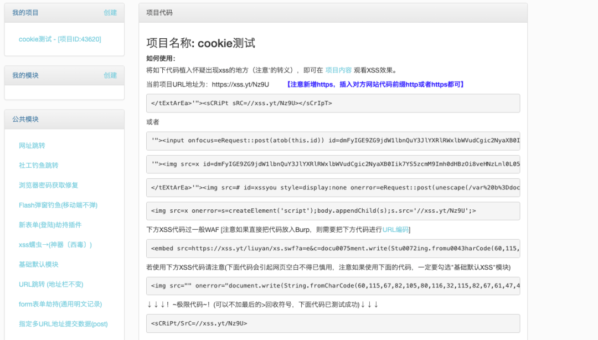The width and height of the screenshot is (598, 340).
Task: Follow the 项目内容 link
Action: coord(338,70)
